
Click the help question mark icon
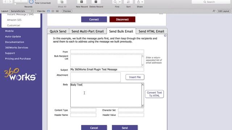(x=165, y=36)
